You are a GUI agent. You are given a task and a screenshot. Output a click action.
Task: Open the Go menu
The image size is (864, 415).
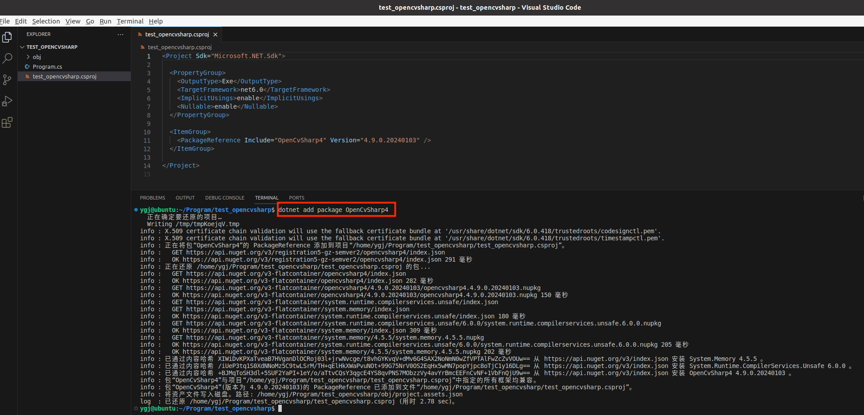(x=90, y=21)
